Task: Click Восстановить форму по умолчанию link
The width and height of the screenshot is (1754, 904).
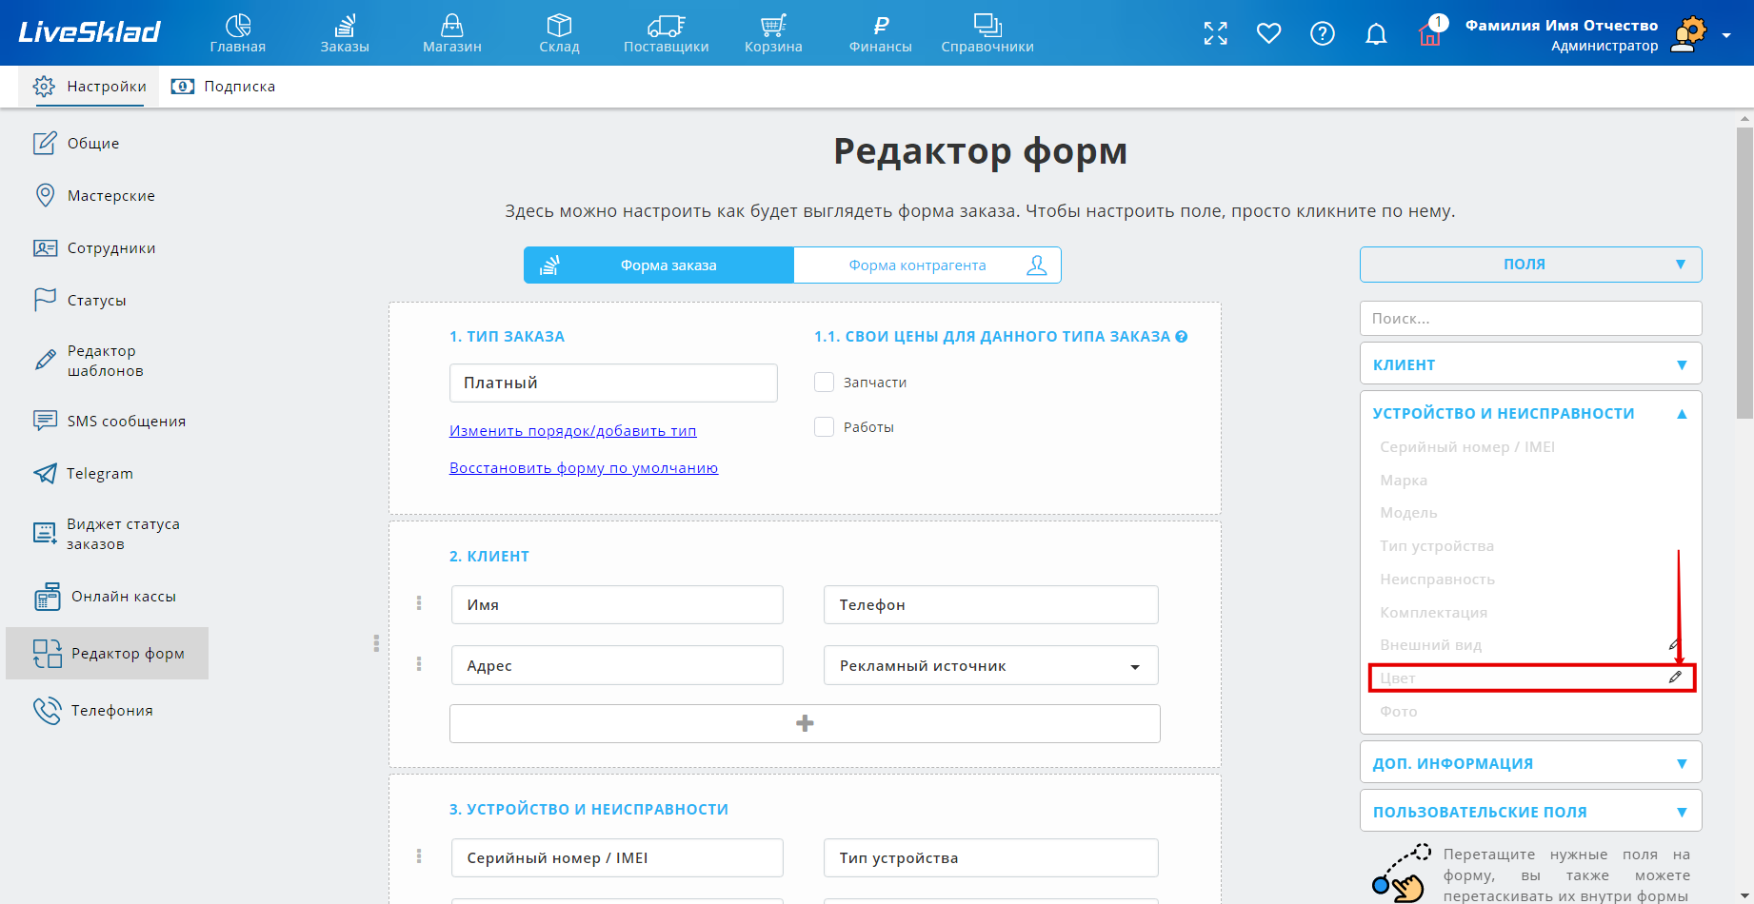Action: pos(584,467)
